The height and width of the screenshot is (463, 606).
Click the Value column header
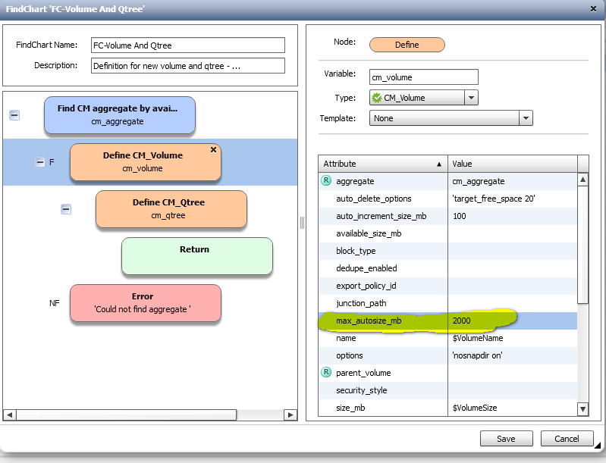coord(512,164)
